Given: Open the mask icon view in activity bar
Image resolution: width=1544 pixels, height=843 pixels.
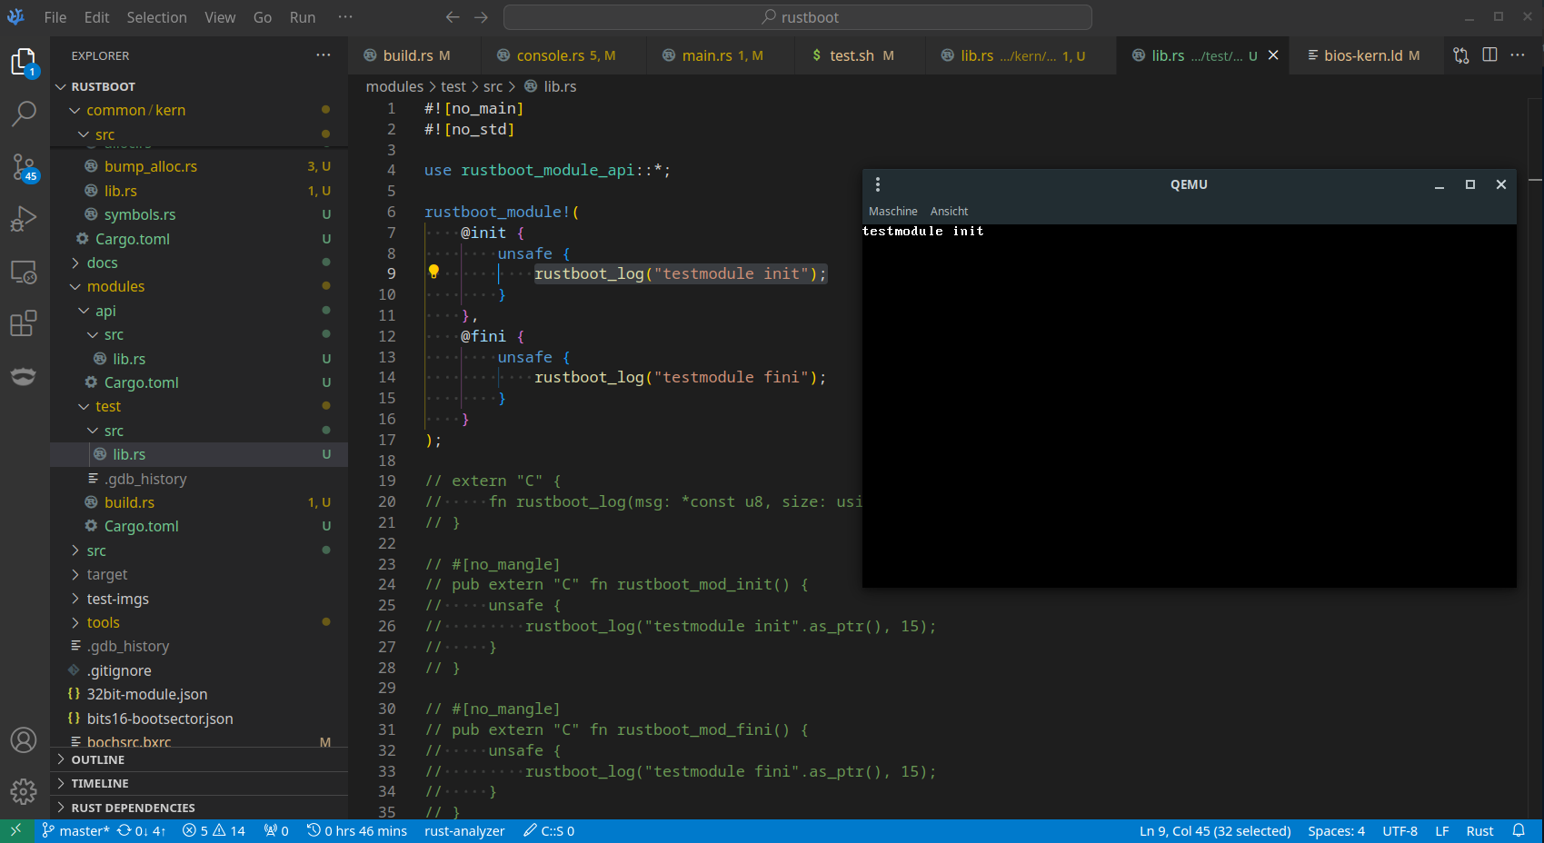Looking at the screenshot, I should pyautogui.click(x=24, y=376).
